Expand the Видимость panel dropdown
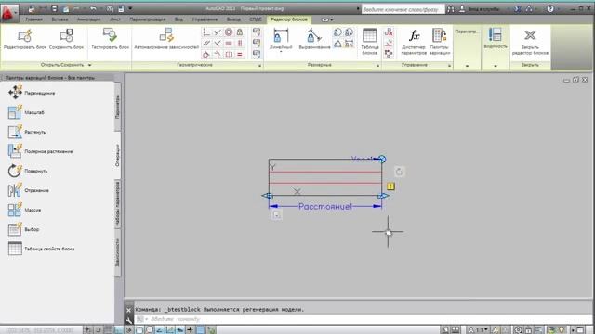This screenshot has width=595, height=334. point(496,66)
